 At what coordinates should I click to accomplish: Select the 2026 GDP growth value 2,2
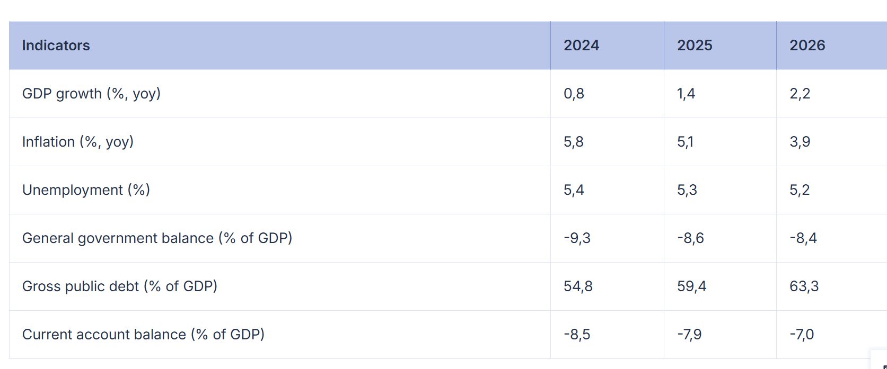[x=800, y=94]
